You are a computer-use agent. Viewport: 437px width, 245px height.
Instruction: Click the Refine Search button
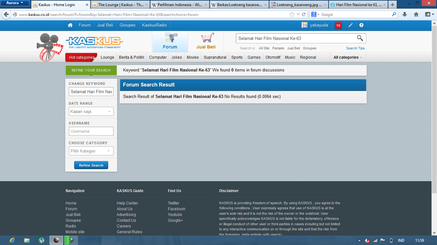point(91,165)
